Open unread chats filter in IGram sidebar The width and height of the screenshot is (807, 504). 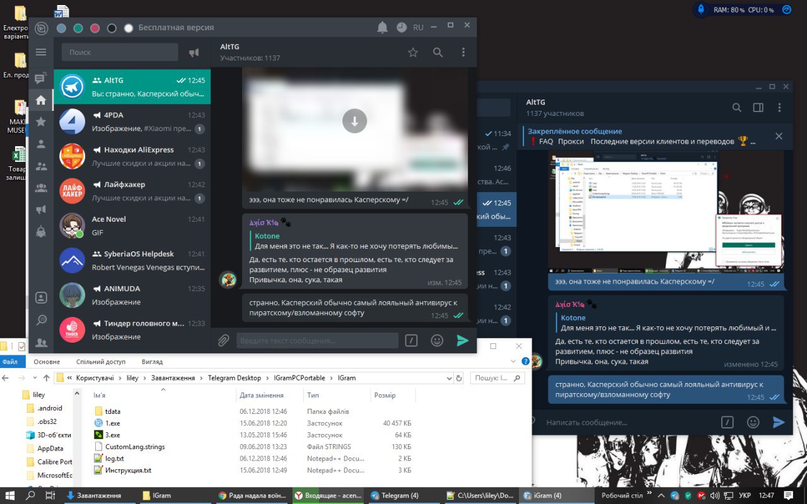tap(41, 79)
